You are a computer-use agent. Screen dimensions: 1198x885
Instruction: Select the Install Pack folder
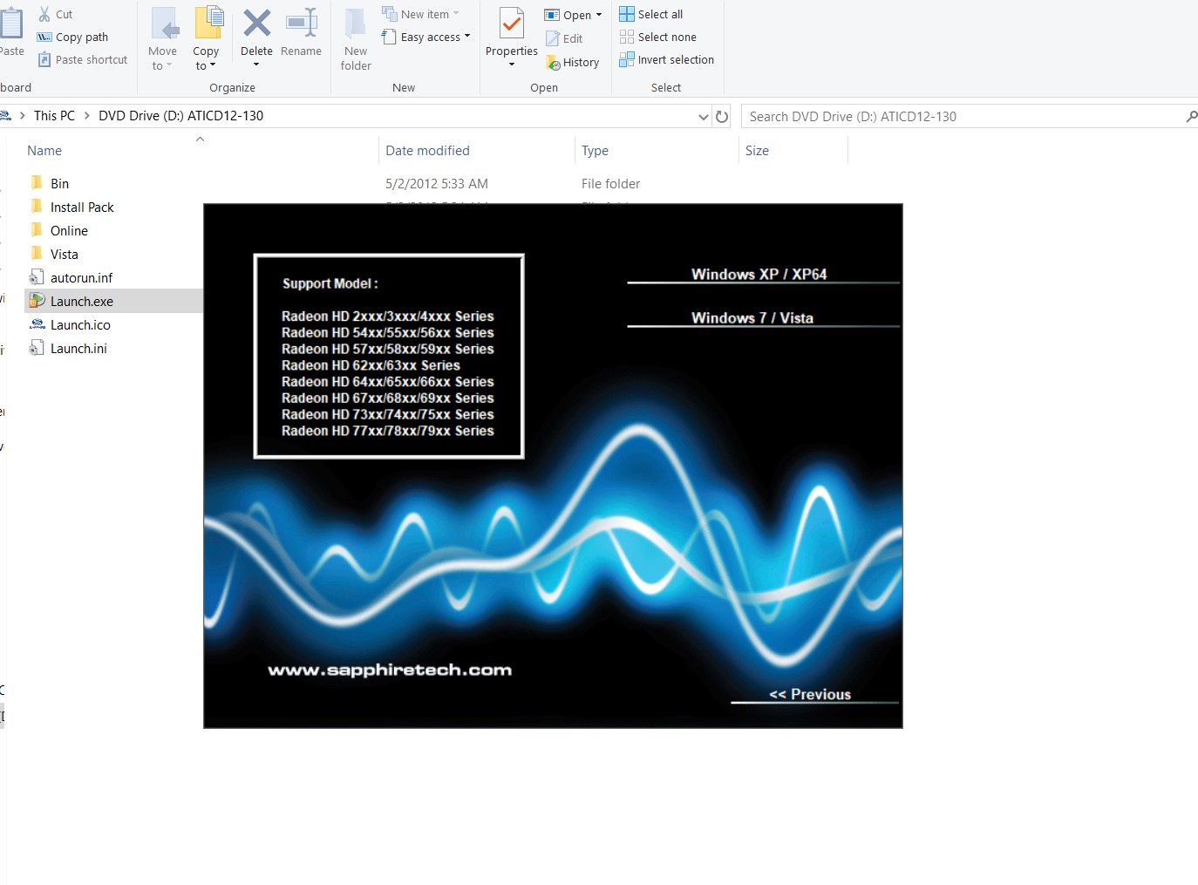click(x=82, y=208)
